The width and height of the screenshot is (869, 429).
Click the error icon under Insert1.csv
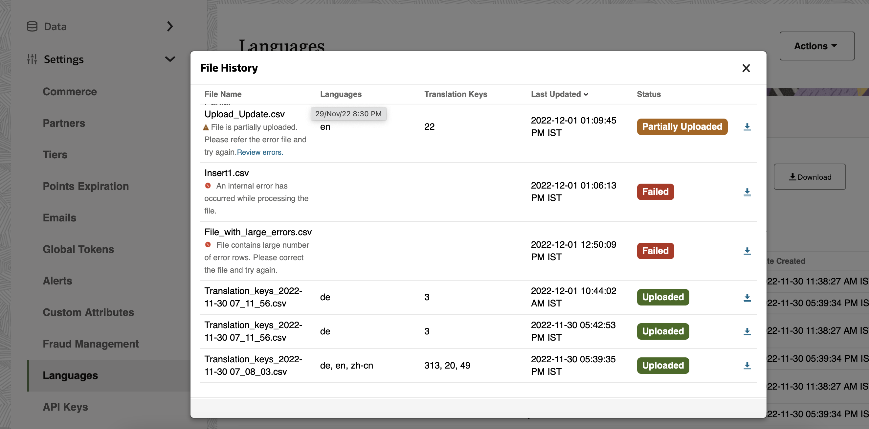coord(208,186)
